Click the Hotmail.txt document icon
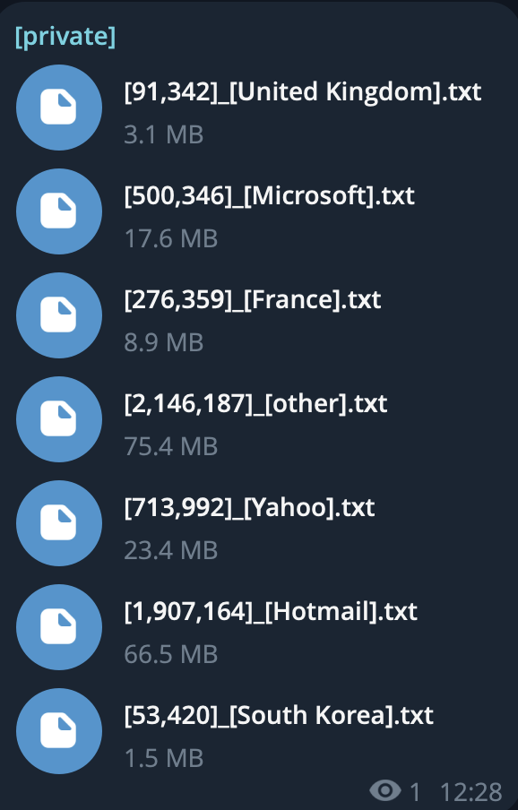Screen dimensions: 518x810 [x=59, y=627]
